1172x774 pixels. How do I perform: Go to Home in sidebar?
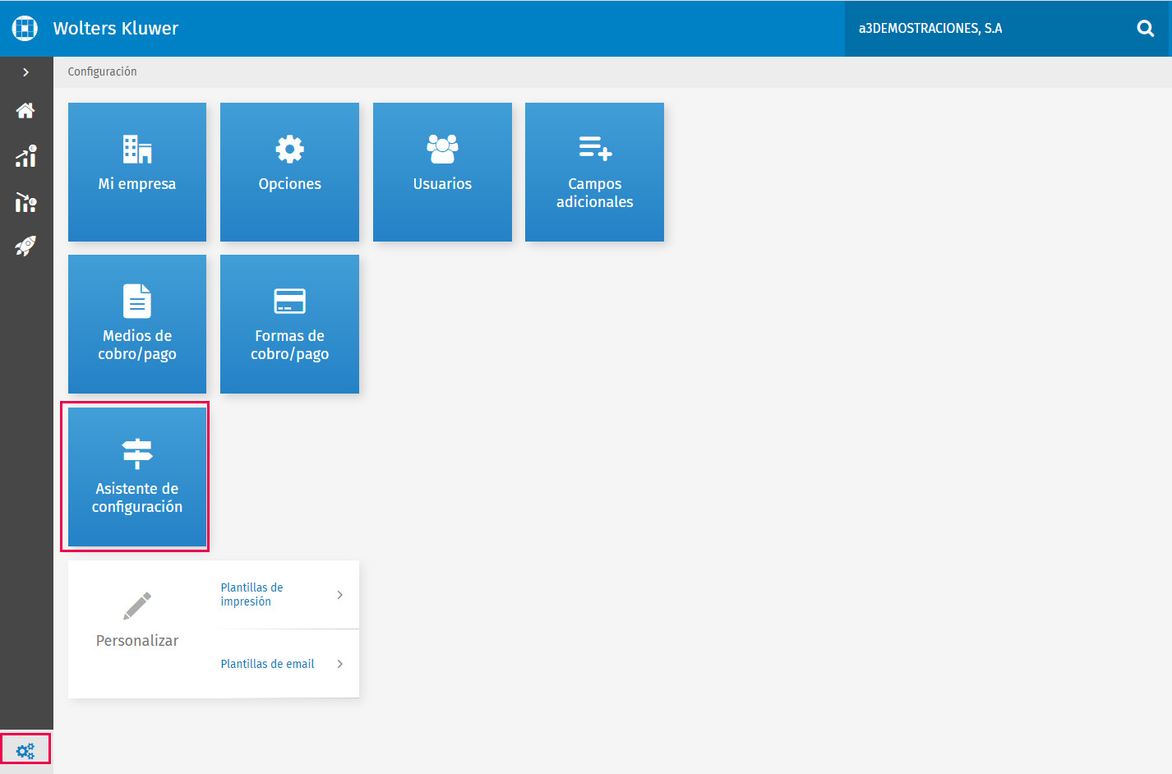(25, 110)
